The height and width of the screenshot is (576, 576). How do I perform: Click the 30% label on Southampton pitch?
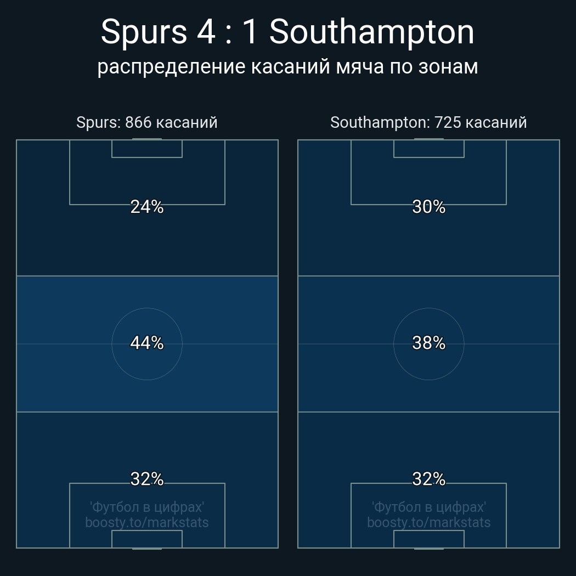click(x=428, y=207)
